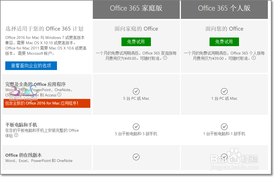Click the 个人版 ¥39.00 monthly fee text
Screen dimensions: 274x177
(224, 56)
